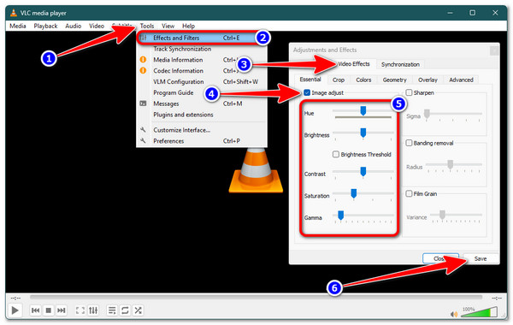
Task: Open the View menu
Action: tap(168, 26)
